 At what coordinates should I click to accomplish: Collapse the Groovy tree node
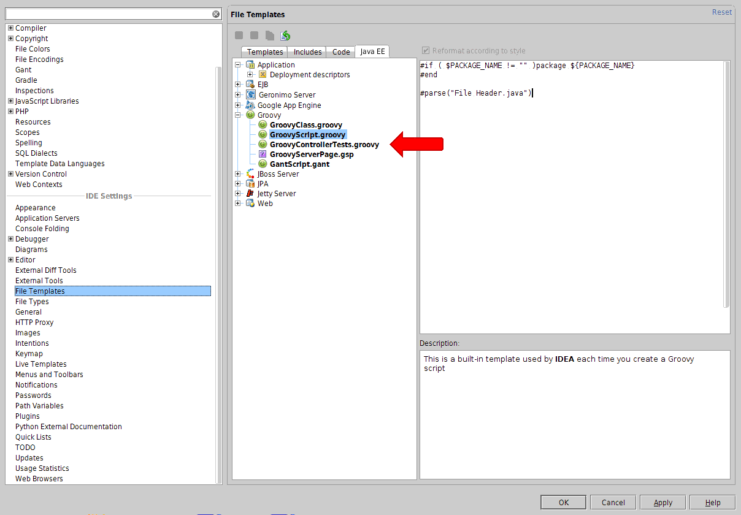click(x=238, y=115)
